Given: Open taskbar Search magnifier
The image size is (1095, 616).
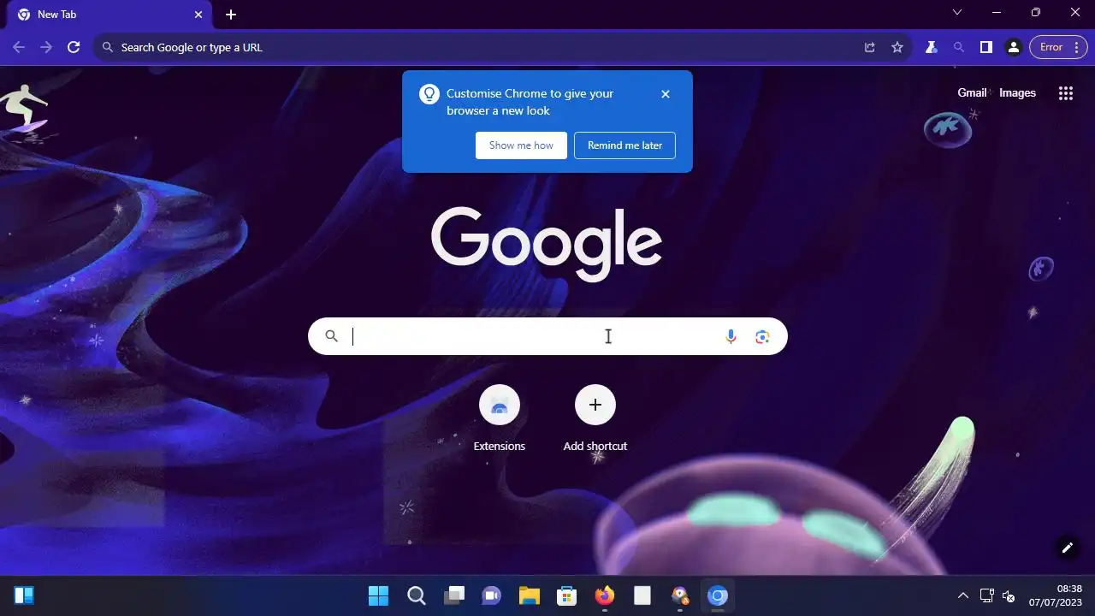Looking at the screenshot, I should click(x=416, y=595).
